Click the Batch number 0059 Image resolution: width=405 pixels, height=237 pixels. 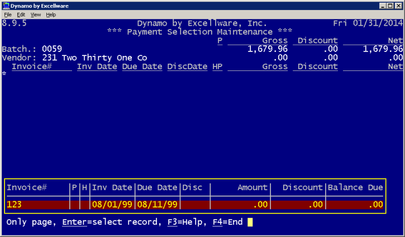tap(52, 49)
